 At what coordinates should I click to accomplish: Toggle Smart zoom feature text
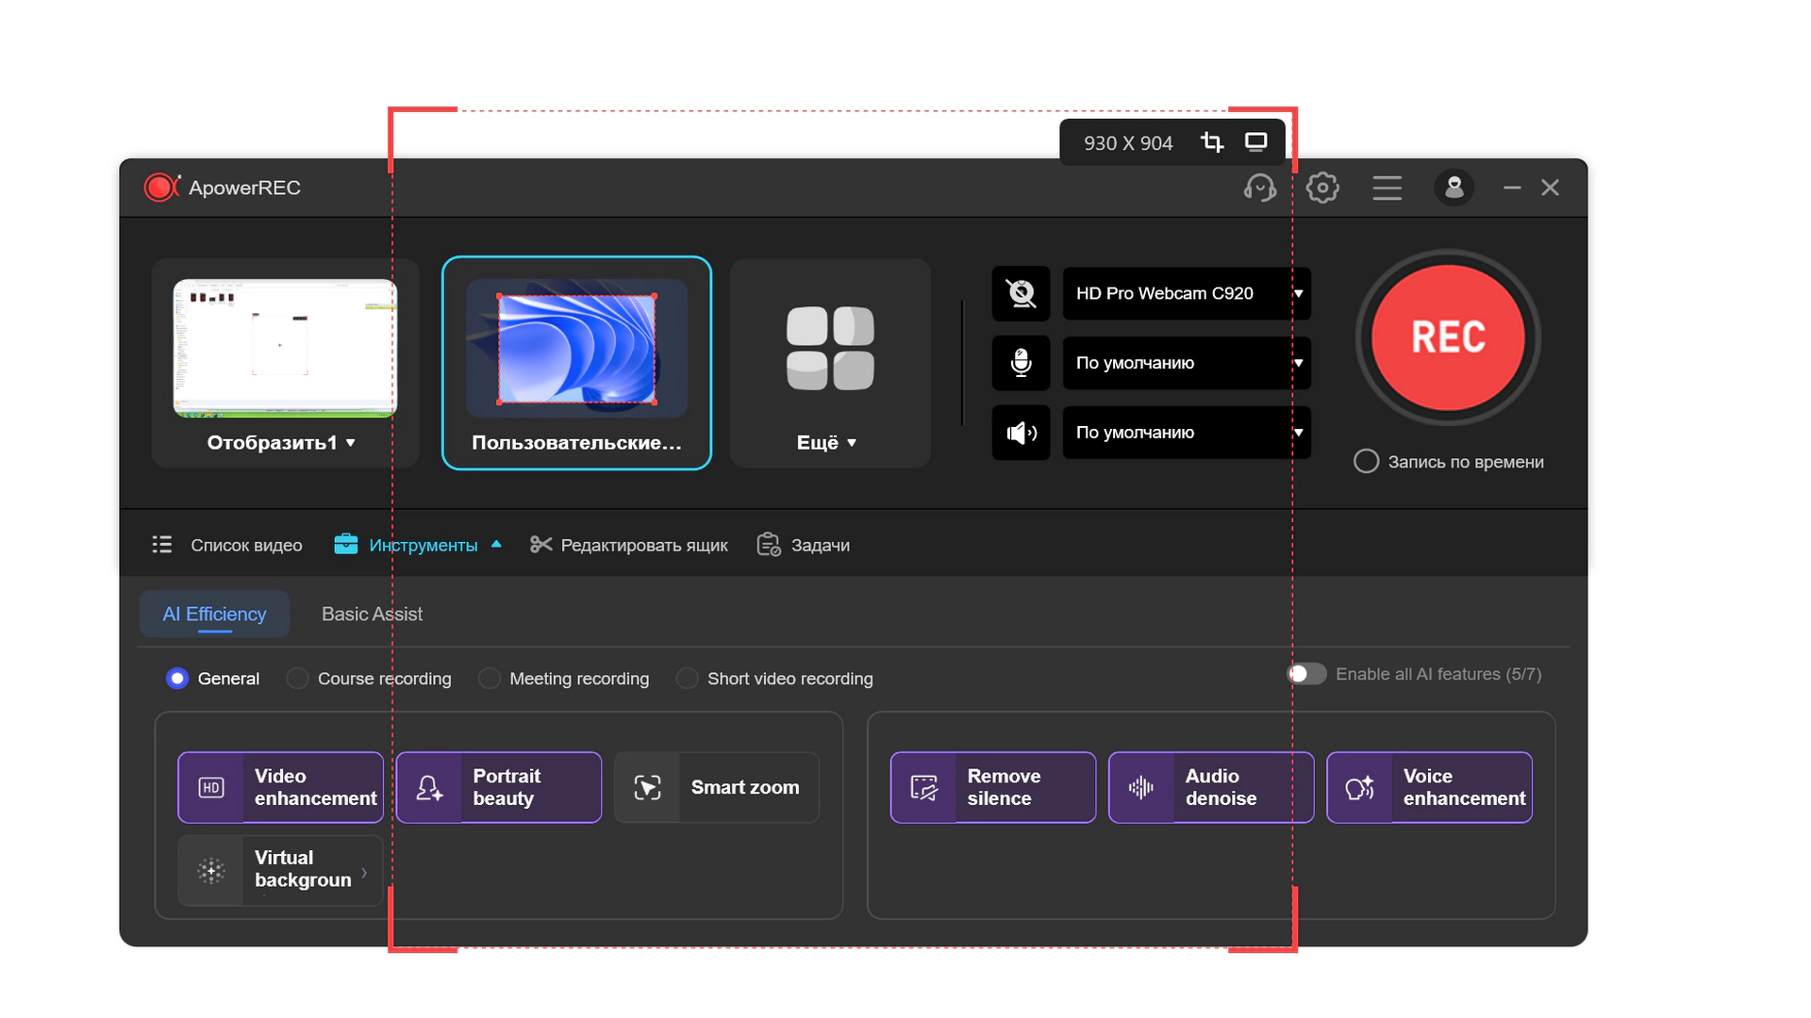click(x=745, y=787)
